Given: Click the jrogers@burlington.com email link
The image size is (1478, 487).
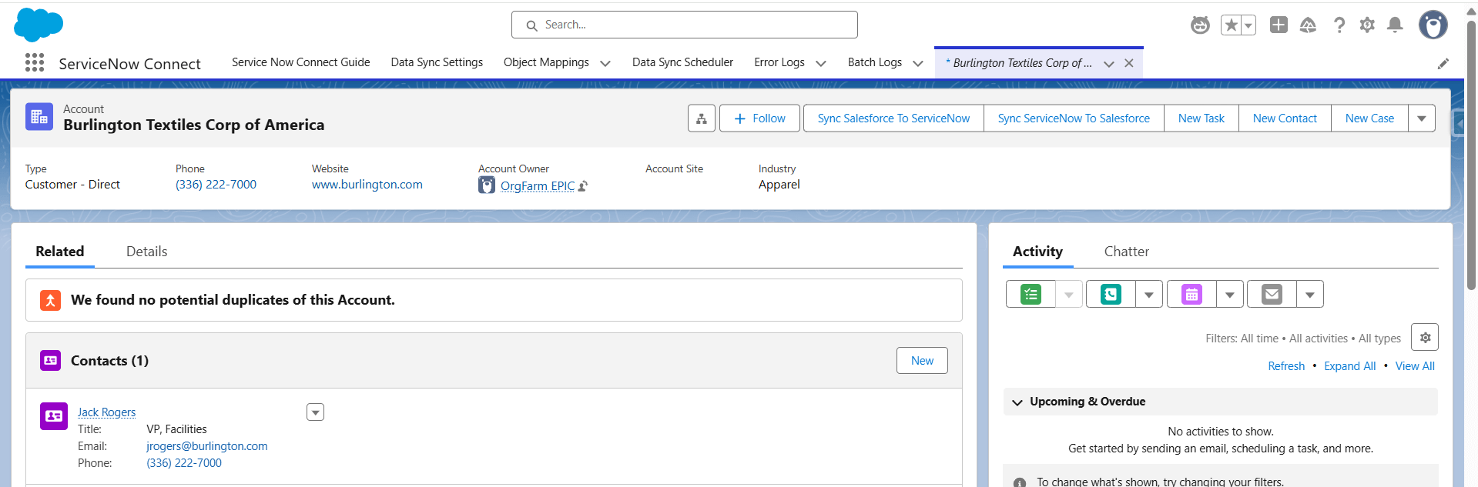Looking at the screenshot, I should [x=207, y=446].
